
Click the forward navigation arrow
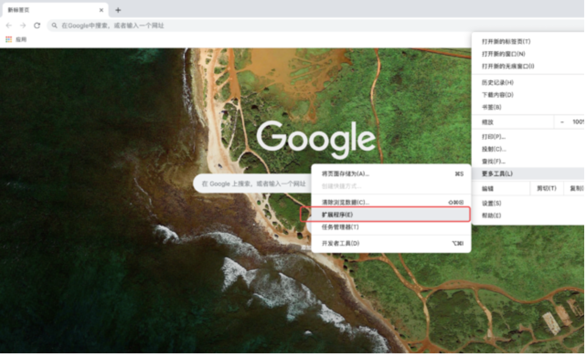(x=23, y=26)
